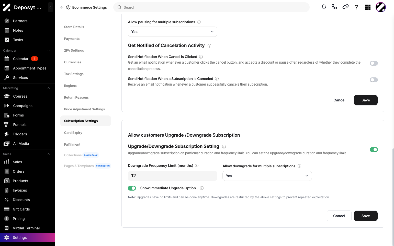Open Campaigns in sidebar
The width and height of the screenshot is (394, 246).
coord(23,106)
